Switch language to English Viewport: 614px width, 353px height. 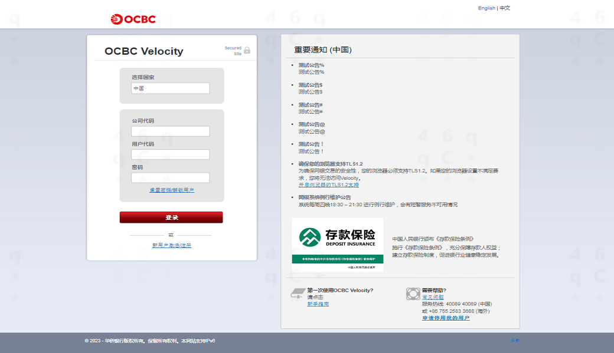point(486,8)
